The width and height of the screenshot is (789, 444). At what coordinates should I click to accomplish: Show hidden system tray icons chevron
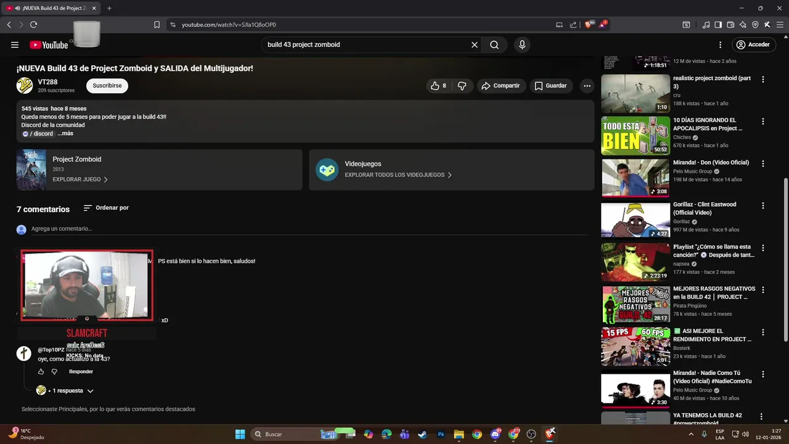pos(690,434)
